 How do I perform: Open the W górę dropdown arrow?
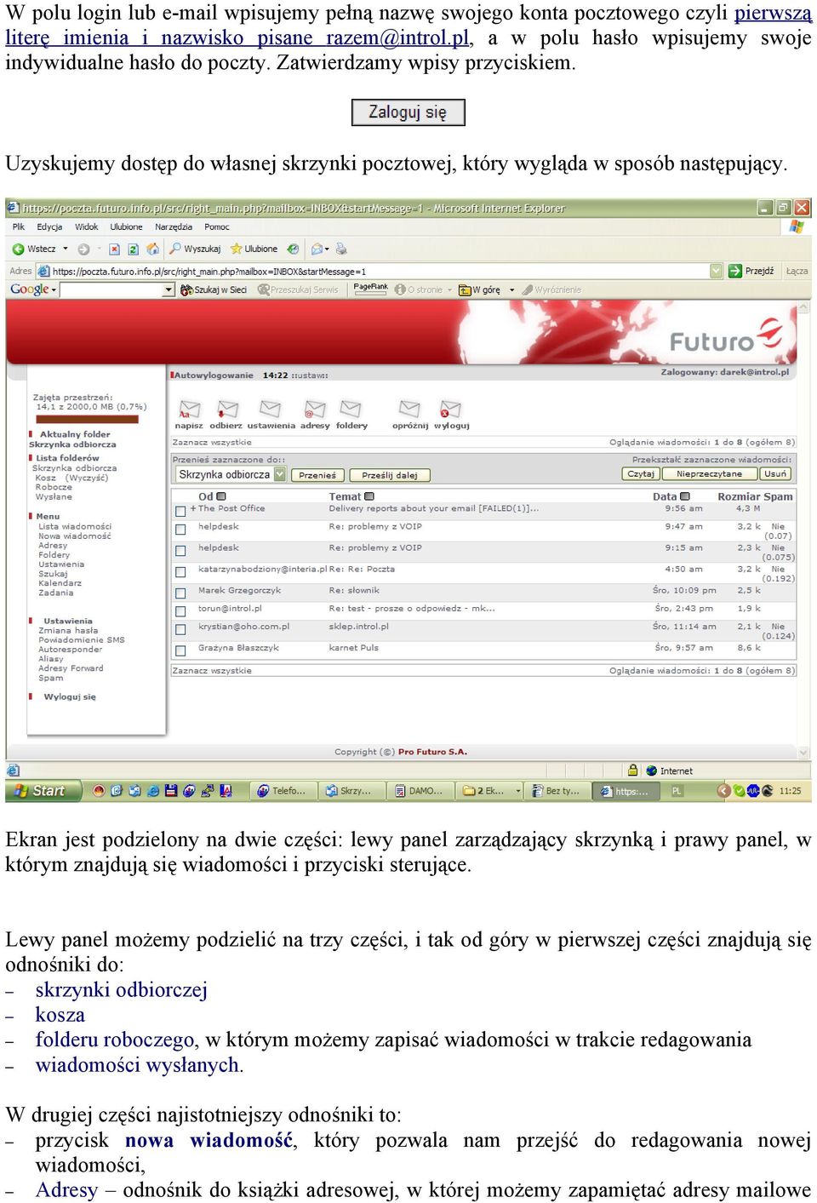[x=511, y=289]
